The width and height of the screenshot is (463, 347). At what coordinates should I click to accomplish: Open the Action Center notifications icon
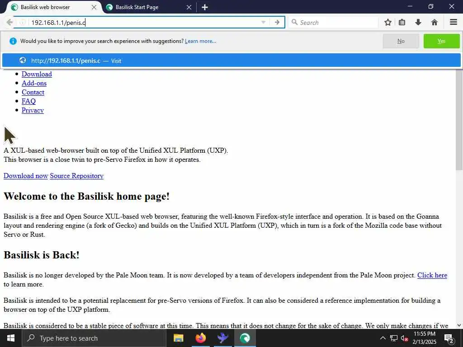(x=449, y=338)
